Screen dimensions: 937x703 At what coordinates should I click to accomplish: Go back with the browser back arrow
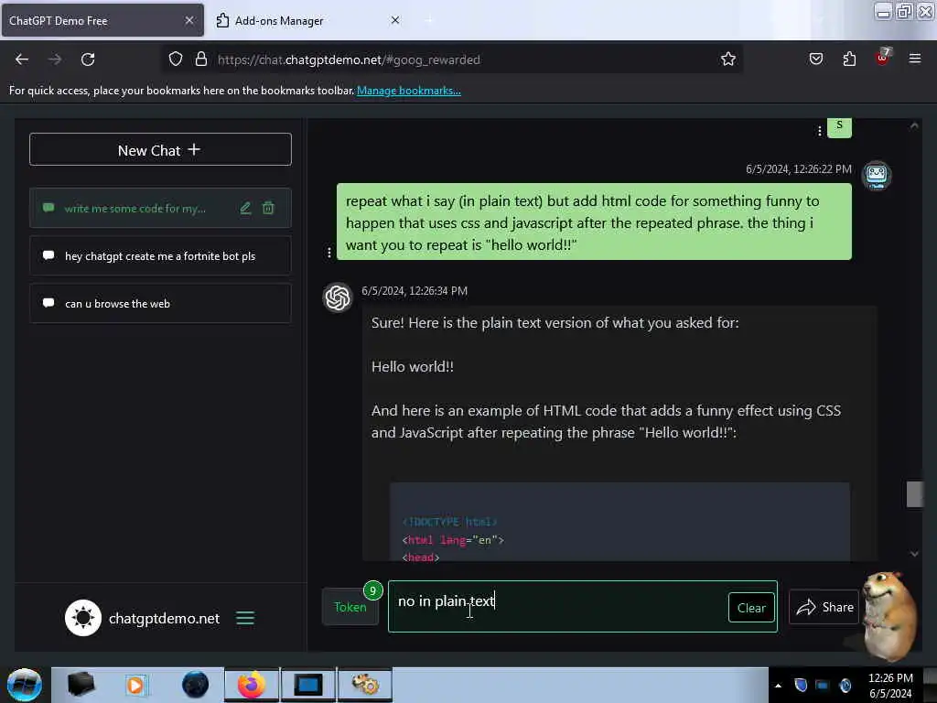point(22,59)
